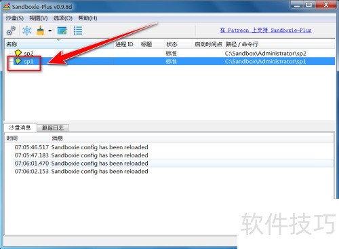
Task: Click the 标准 status of sp1
Action: [171, 61]
